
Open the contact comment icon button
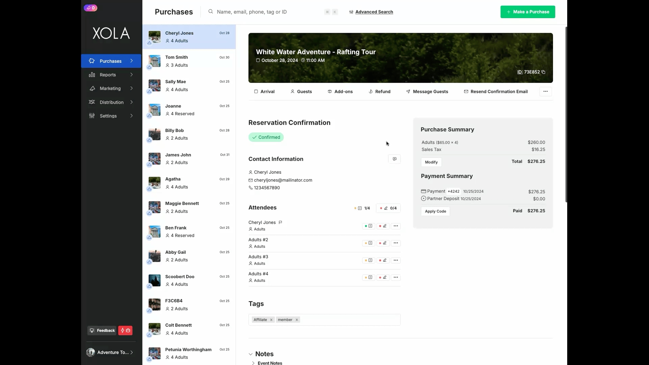[394, 159]
